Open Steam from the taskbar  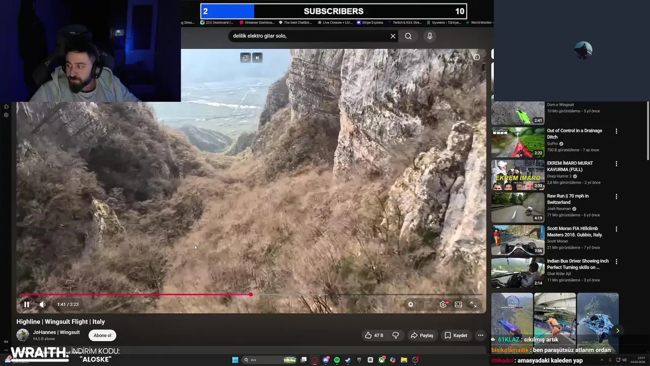(x=348, y=360)
